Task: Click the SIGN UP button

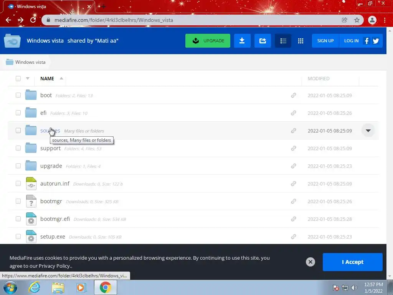Action: coord(325,41)
